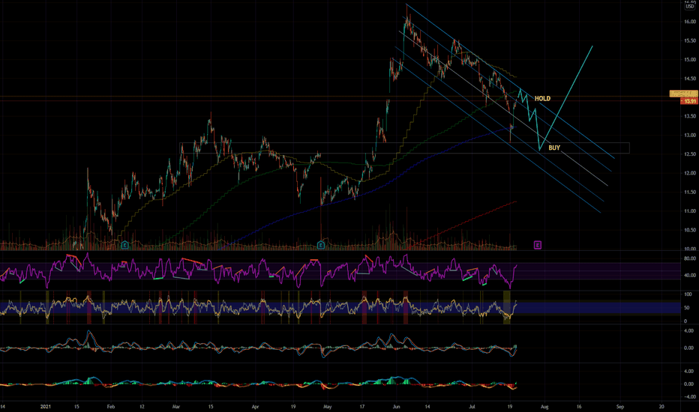This screenshot has width=699, height=412.
Task: Click the 16.00 price axis label
Action: click(690, 22)
